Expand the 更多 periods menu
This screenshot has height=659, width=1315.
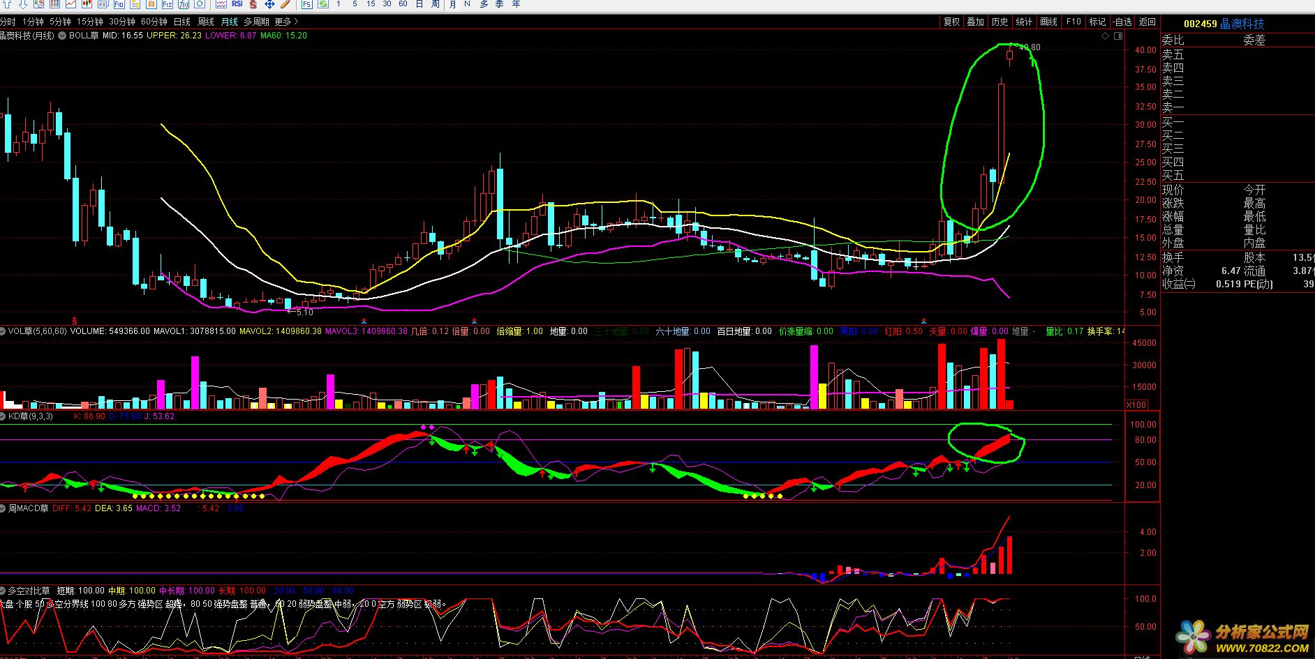286,22
